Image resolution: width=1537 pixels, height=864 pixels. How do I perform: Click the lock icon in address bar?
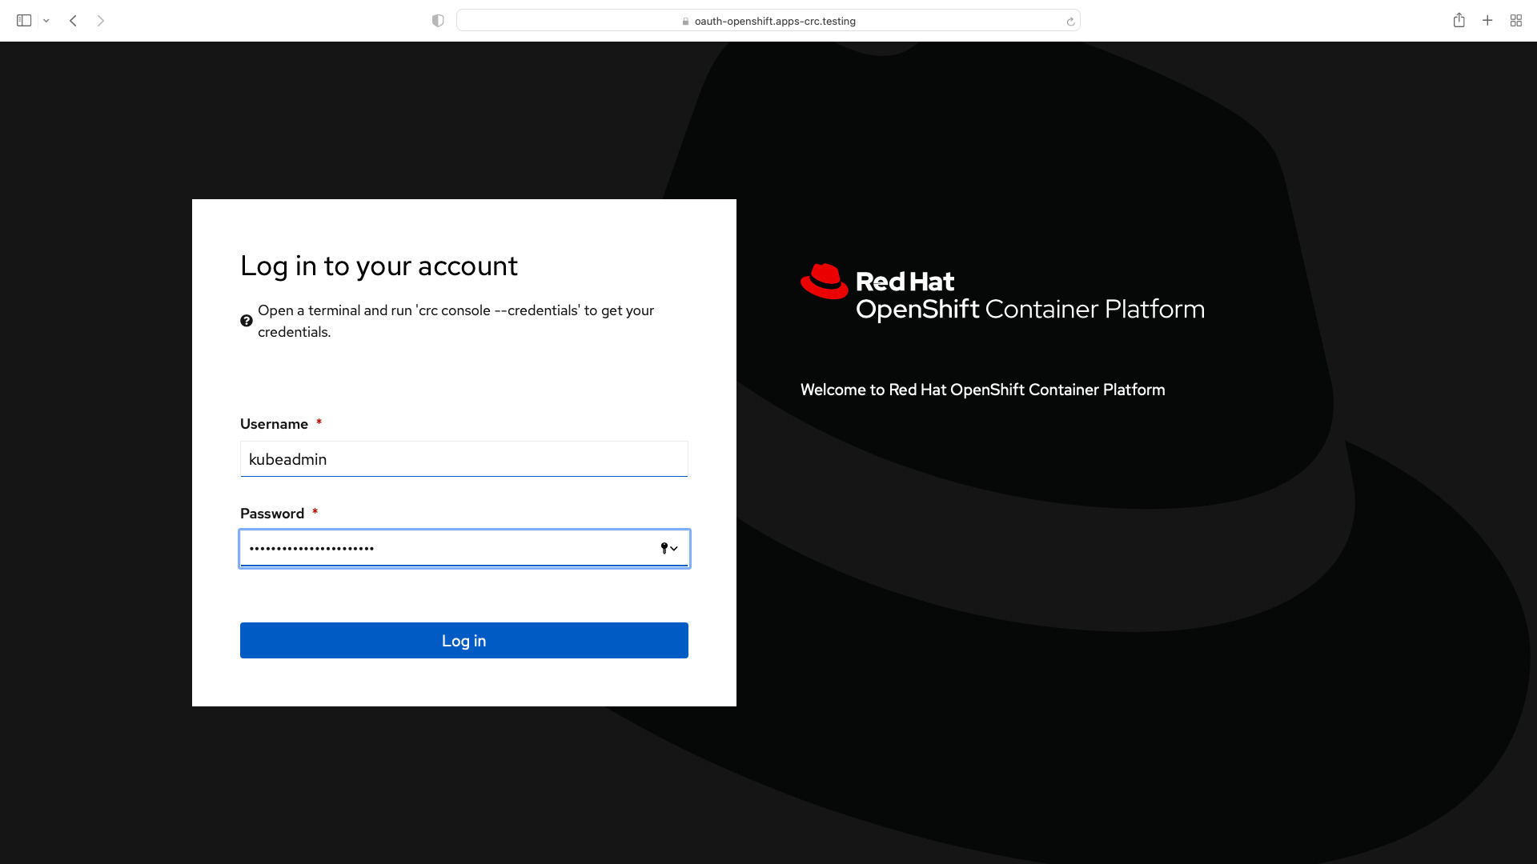coord(685,22)
